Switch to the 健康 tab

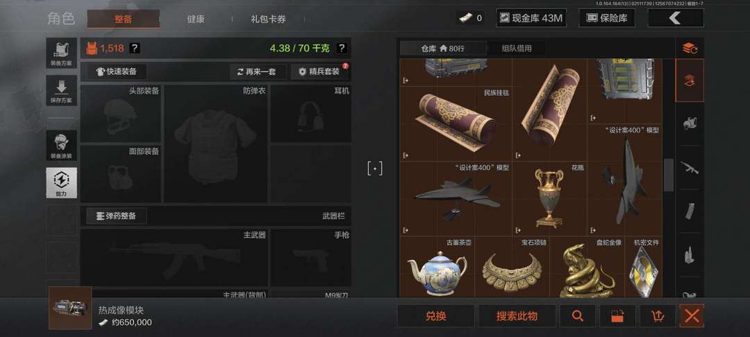coord(196,19)
